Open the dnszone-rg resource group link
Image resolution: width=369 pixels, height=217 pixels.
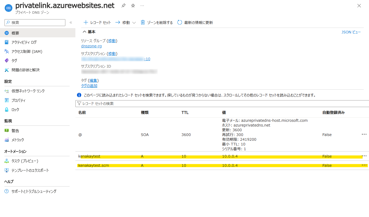91,46
